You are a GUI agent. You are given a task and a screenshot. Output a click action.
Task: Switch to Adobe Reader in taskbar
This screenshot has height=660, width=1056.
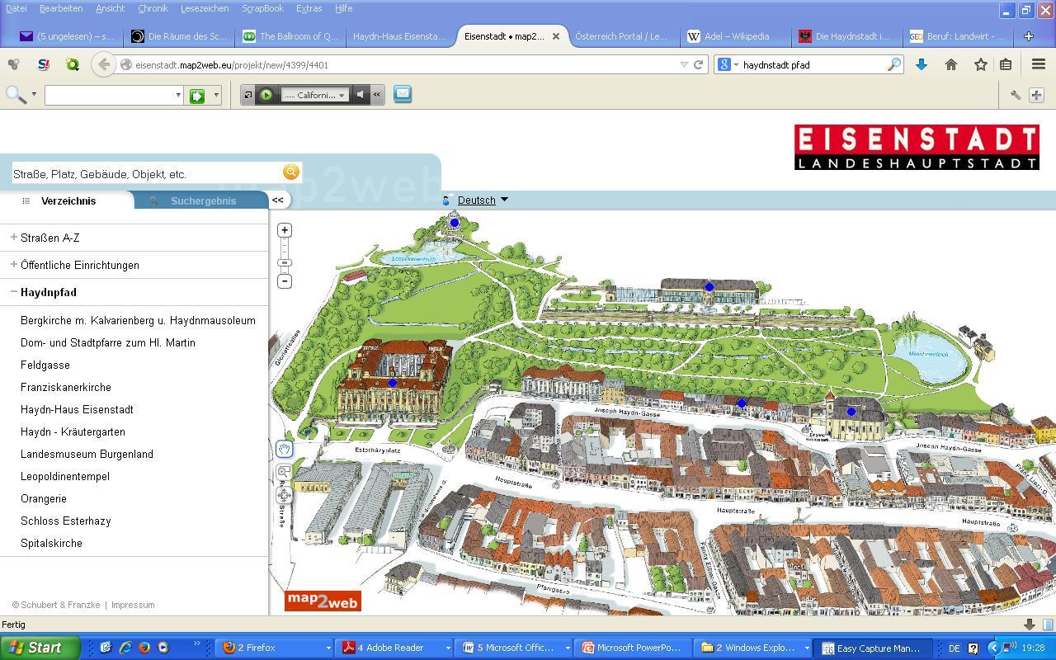(395, 648)
